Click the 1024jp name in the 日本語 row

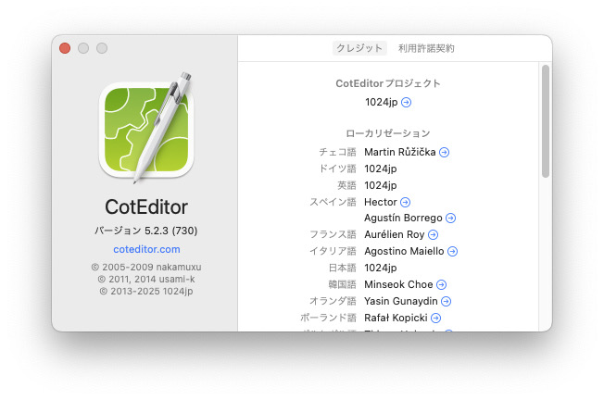pos(380,269)
